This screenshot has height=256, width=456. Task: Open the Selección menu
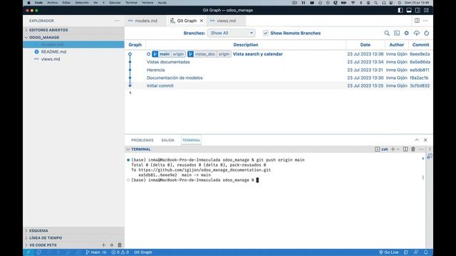[82, 3]
